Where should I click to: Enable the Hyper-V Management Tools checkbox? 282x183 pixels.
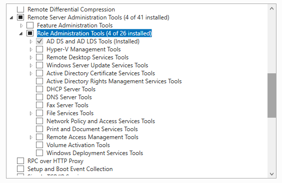39,49
